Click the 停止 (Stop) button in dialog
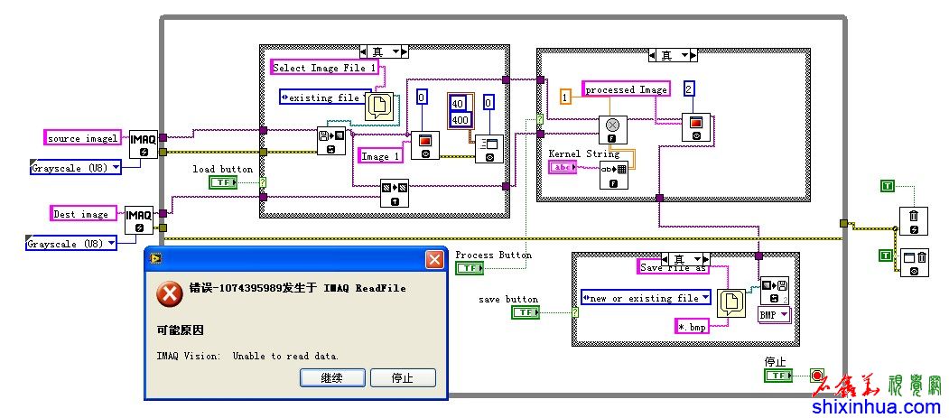Image resolution: width=949 pixels, height=418 pixels. [x=403, y=378]
